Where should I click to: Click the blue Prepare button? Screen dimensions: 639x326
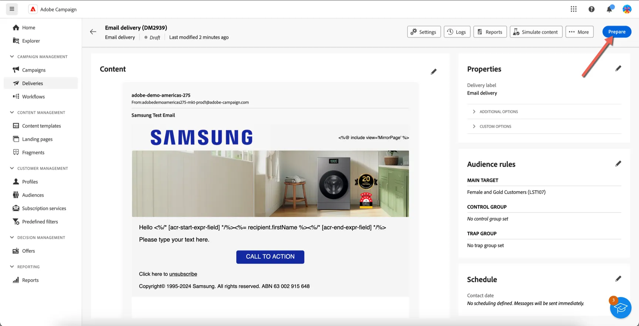tap(617, 32)
